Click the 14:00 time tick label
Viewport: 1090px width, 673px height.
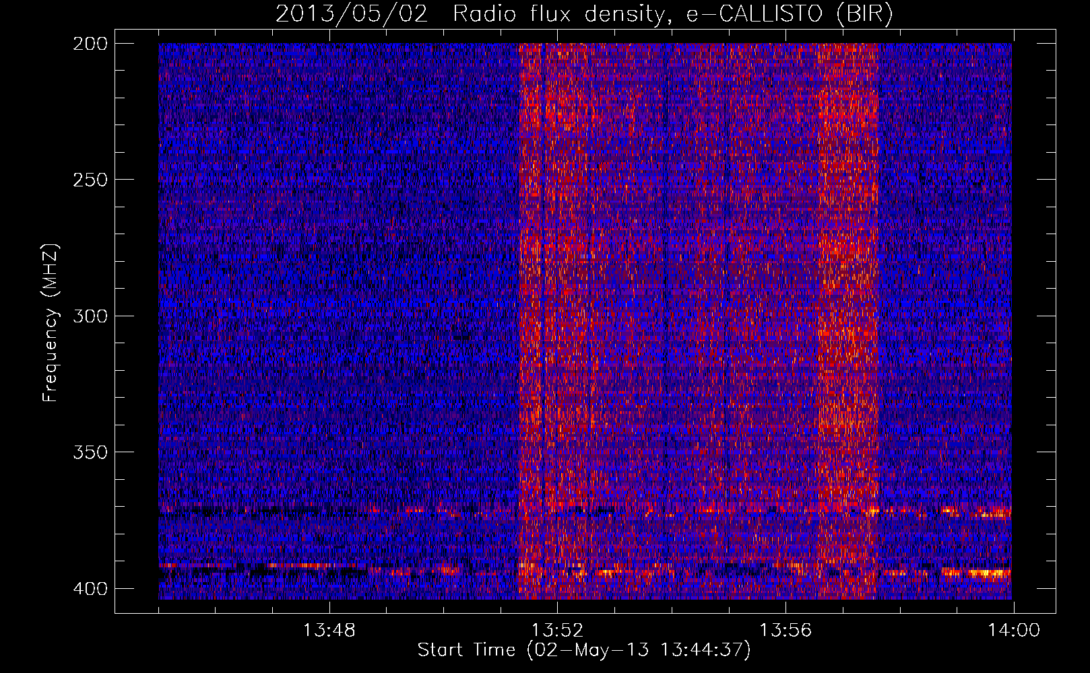(x=1014, y=631)
